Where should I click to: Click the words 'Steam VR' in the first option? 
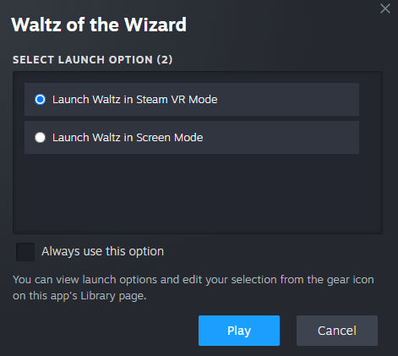tap(161, 100)
